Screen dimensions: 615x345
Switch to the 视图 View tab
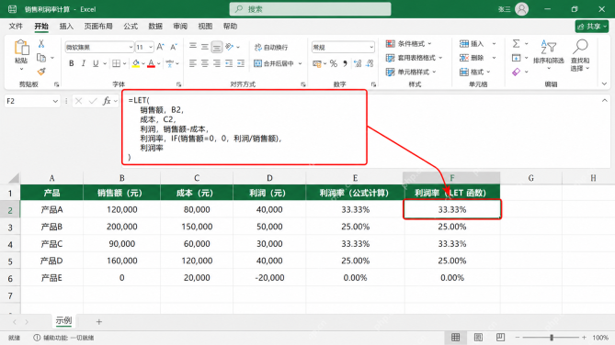[x=205, y=27]
